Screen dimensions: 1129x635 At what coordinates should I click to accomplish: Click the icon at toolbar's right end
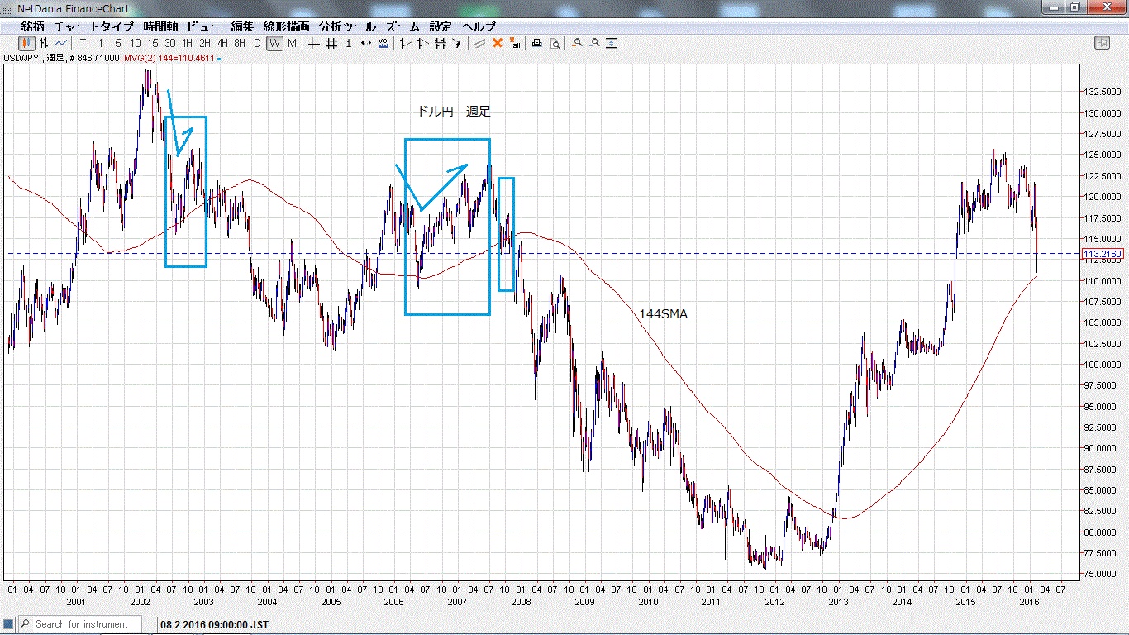click(x=1102, y=43)
